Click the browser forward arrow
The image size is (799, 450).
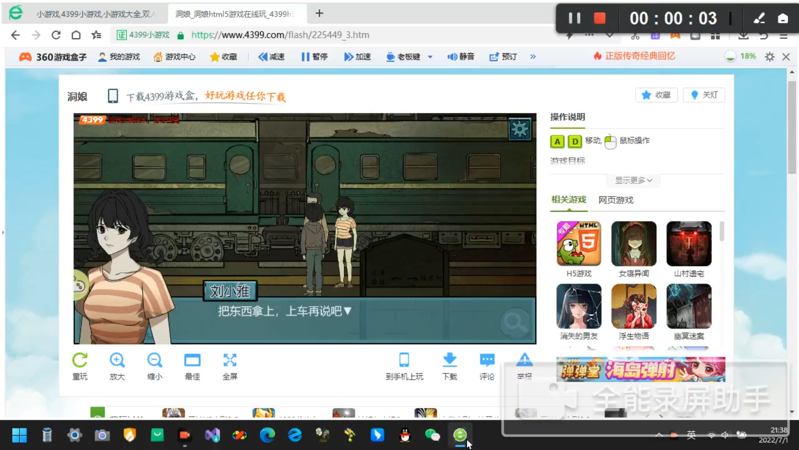(x=36, y=35)
